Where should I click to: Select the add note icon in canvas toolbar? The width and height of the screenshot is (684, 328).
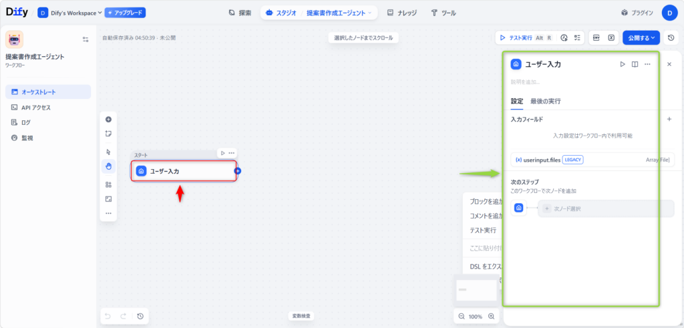click(108, 134)
